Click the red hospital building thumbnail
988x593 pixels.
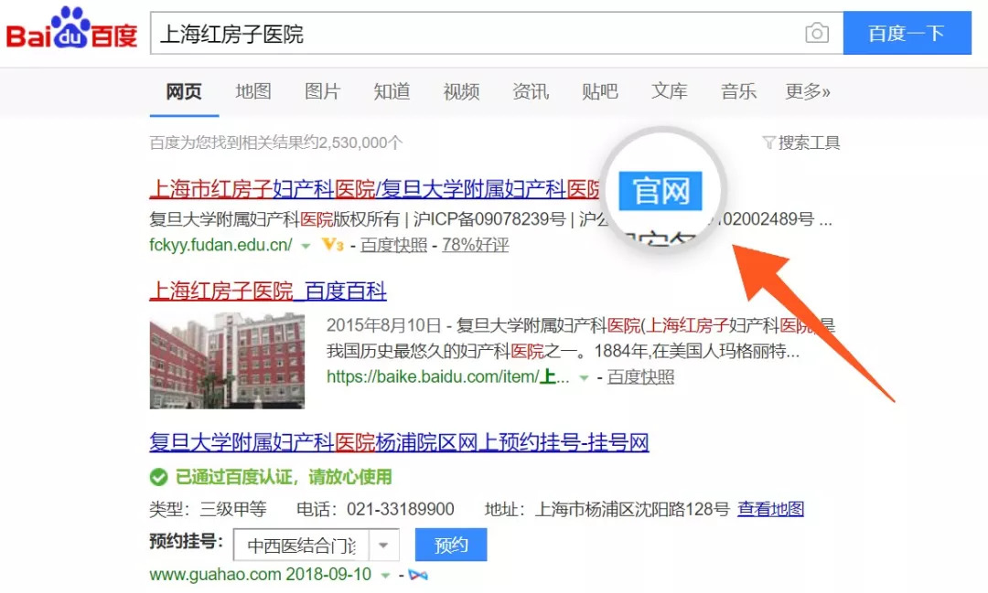[x=227, y=360]
